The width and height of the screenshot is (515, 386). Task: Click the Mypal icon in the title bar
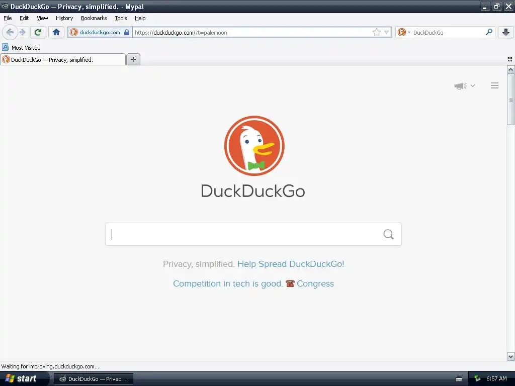pyautogui.click(x=5, y=6)
